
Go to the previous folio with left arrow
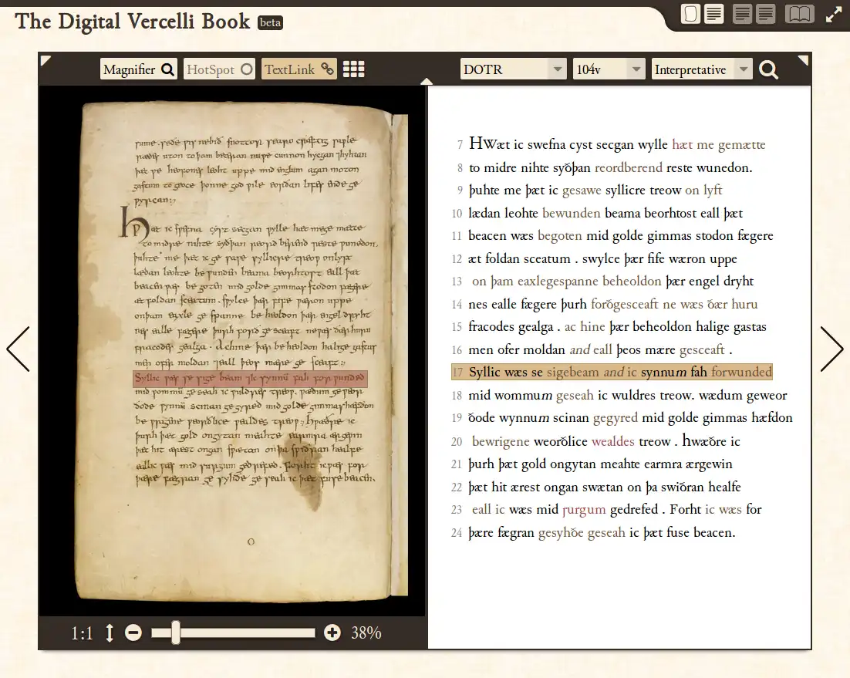(x=18, y=349)
